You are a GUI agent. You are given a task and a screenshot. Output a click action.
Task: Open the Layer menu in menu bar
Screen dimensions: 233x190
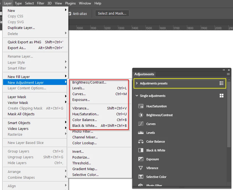pyautogui.click(x=8, y=3)
